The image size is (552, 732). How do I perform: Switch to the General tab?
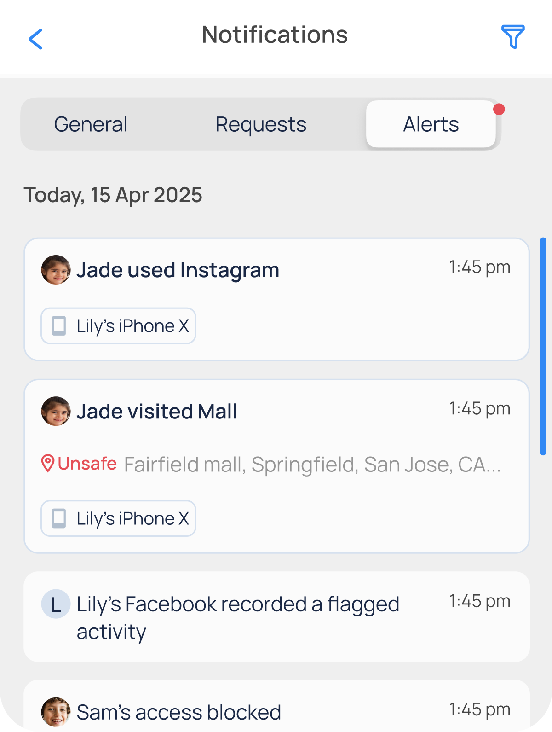pyautogui.click(x=91, y=124)
